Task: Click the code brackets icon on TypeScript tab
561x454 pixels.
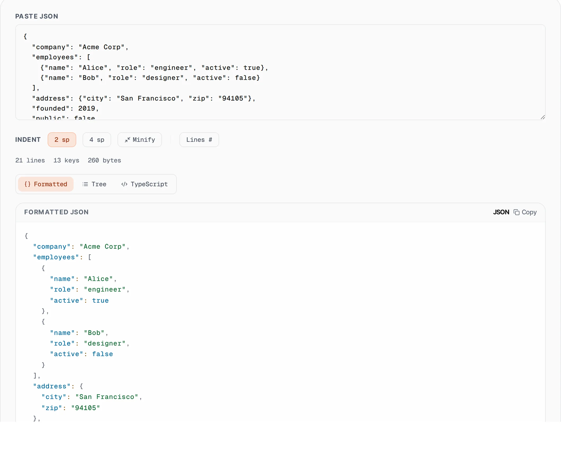Action: click(124, 184)
